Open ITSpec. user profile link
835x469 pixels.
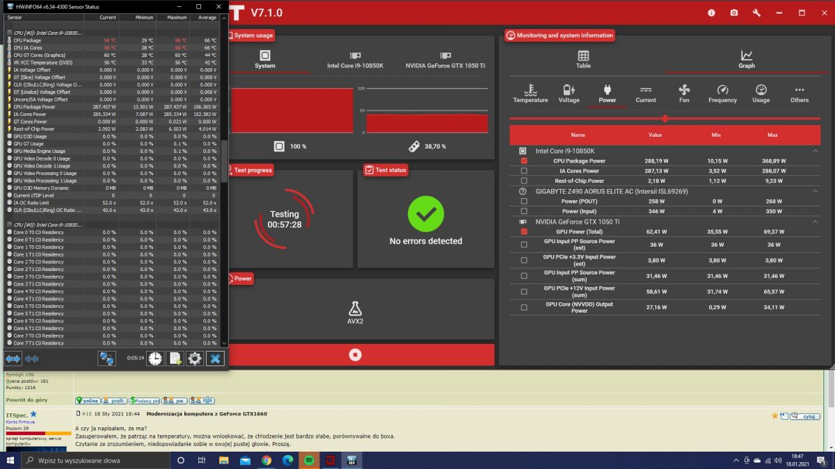16,414
